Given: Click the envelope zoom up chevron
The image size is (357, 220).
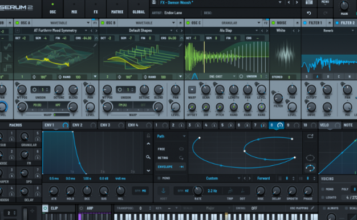Looking at the screenshot, I should [148, 144].
